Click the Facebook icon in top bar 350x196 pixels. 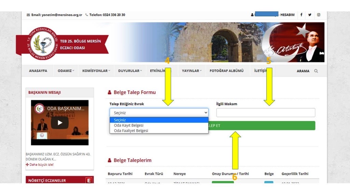pos(301,15)
